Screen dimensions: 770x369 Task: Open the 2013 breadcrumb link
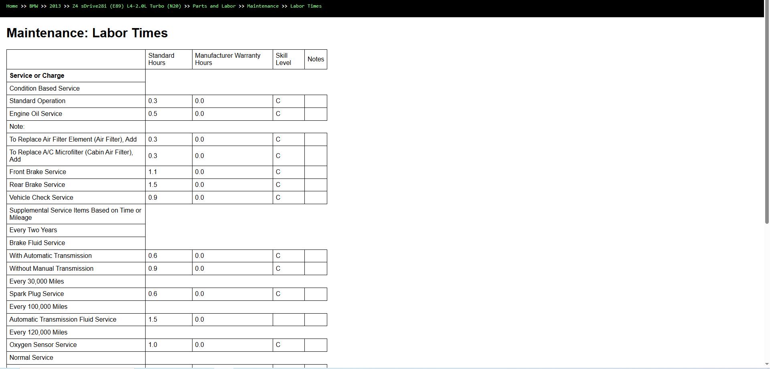(x=55, y=6)
